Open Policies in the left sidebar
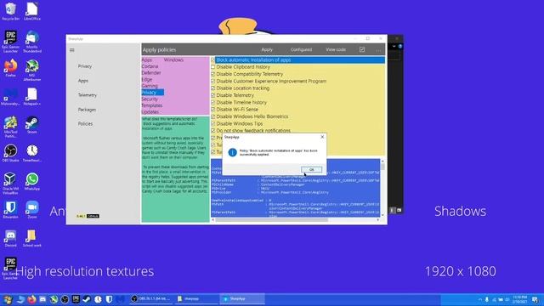Screen dimensions: 544x306 (85, 124)
